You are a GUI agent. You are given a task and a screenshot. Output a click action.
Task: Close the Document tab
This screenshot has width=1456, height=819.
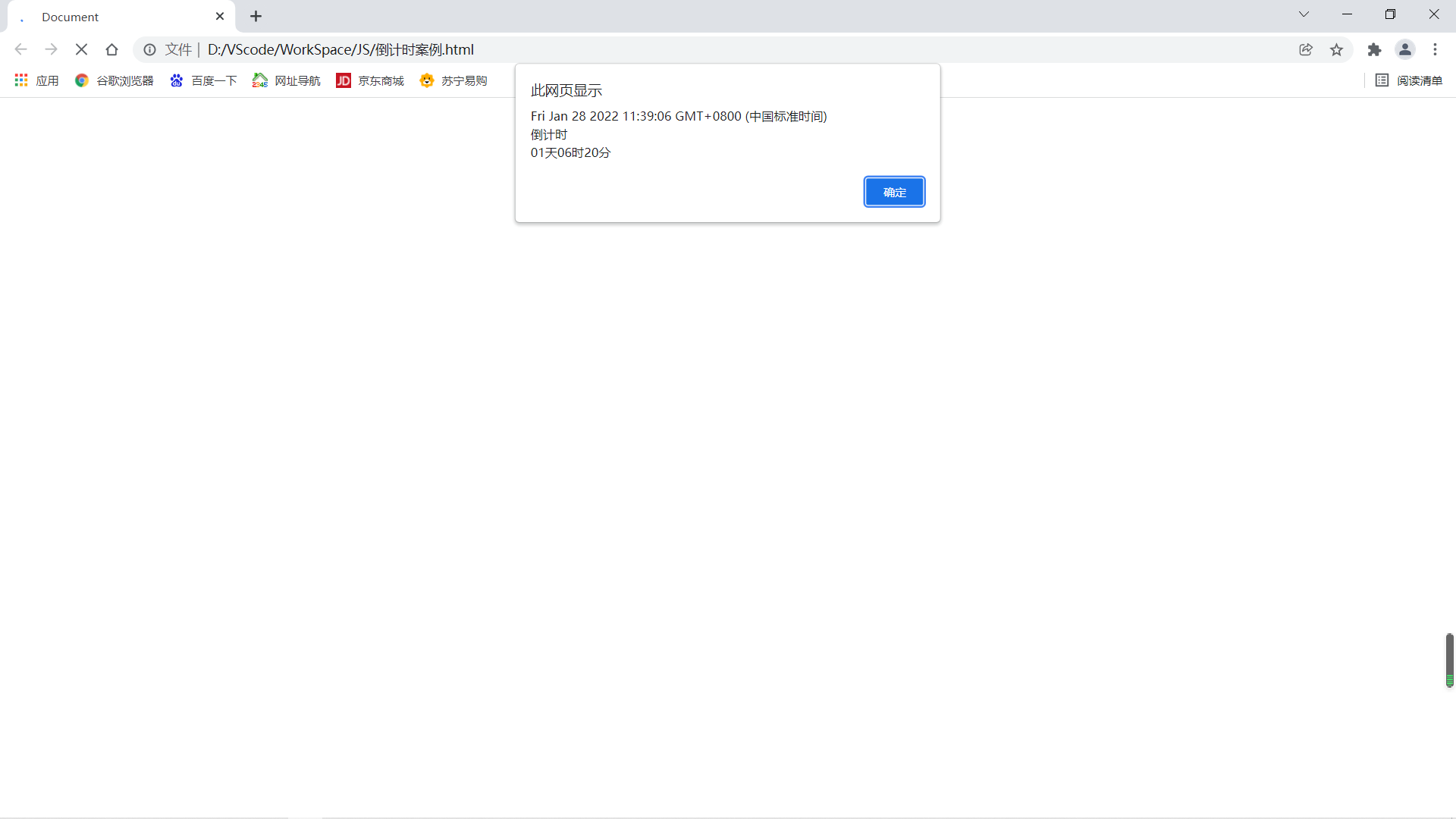(x=220, y=16)
